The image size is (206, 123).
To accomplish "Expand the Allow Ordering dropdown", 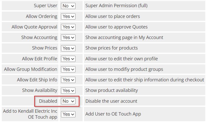I will (x=68, y=16).
